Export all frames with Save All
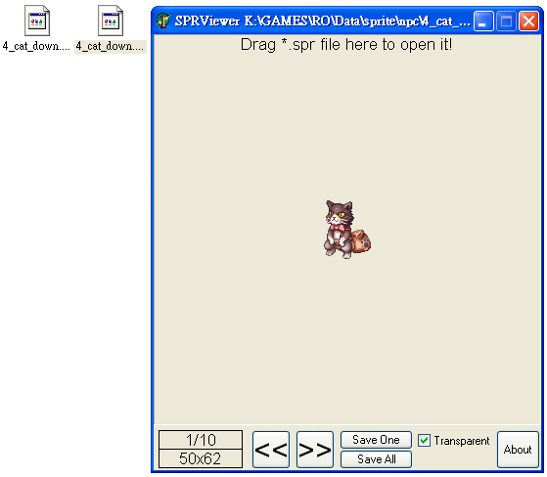The image size is (547, 477). pyautogui.click(x=376, y=459)
